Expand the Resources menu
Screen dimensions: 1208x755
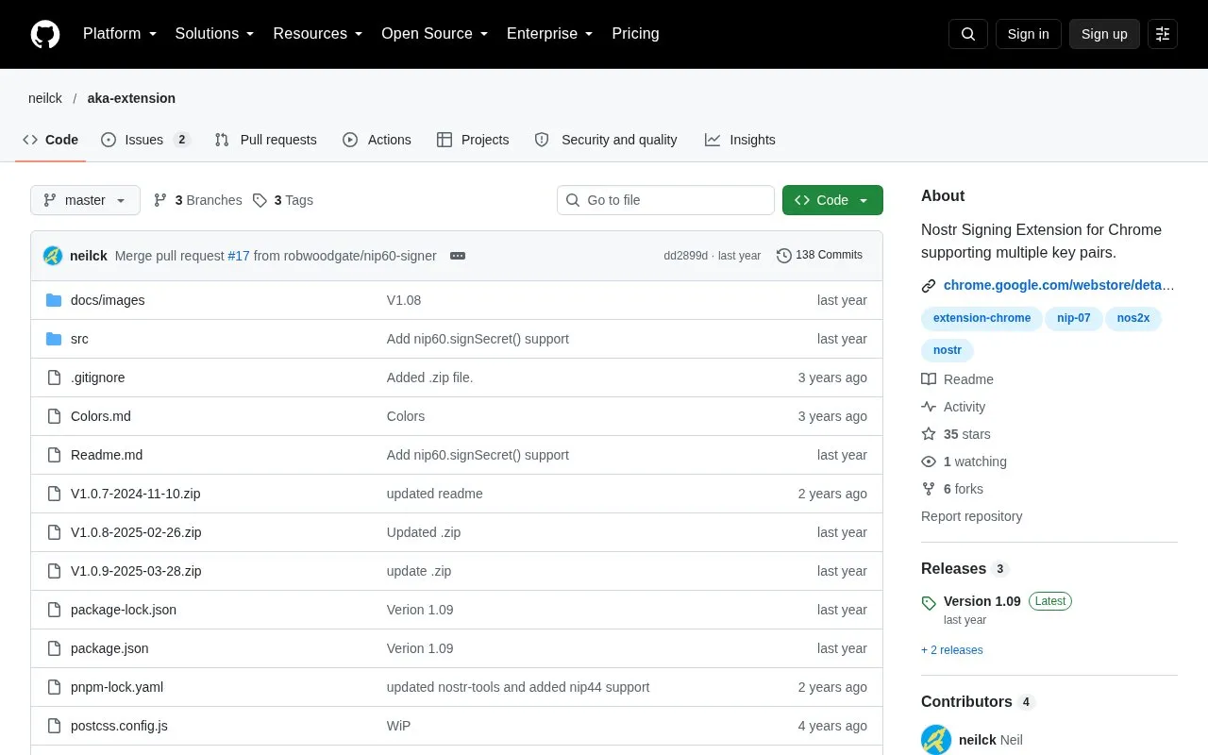pyautogui.click(x=318, y=34)
